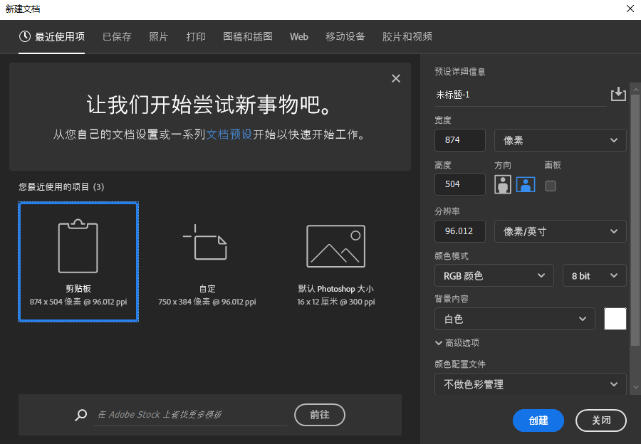This screenshot has width=641, height=444.
Task: Close the banner with X icon
Action: click(x=396, y=78)
